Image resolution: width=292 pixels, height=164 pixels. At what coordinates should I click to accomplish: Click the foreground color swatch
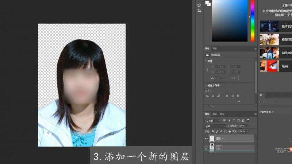pyautogui.click(x=207, y=3)
